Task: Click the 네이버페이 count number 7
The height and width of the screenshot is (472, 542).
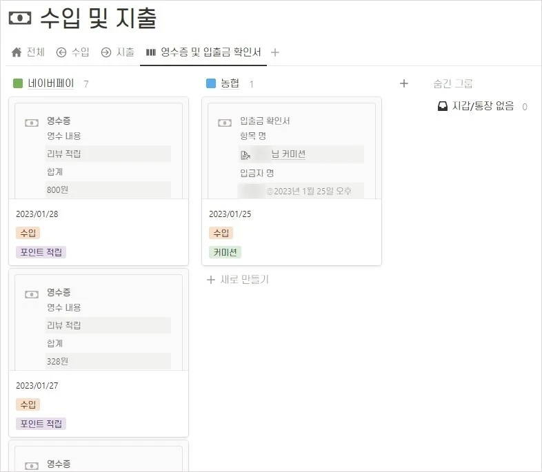Action: [86, 84]
